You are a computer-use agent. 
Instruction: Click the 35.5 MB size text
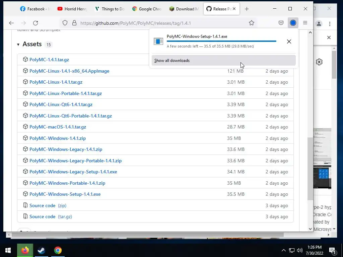(235, 194)
